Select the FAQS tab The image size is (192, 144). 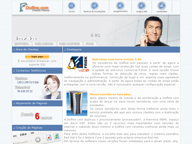pos(90,44)
